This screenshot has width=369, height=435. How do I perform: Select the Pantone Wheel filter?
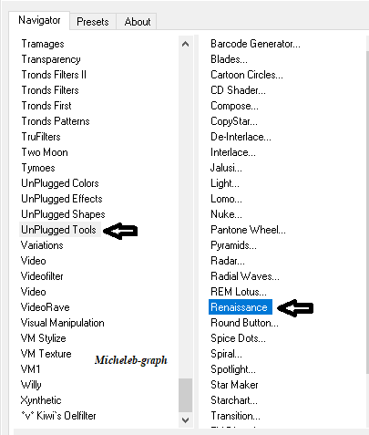pos(248,230)
